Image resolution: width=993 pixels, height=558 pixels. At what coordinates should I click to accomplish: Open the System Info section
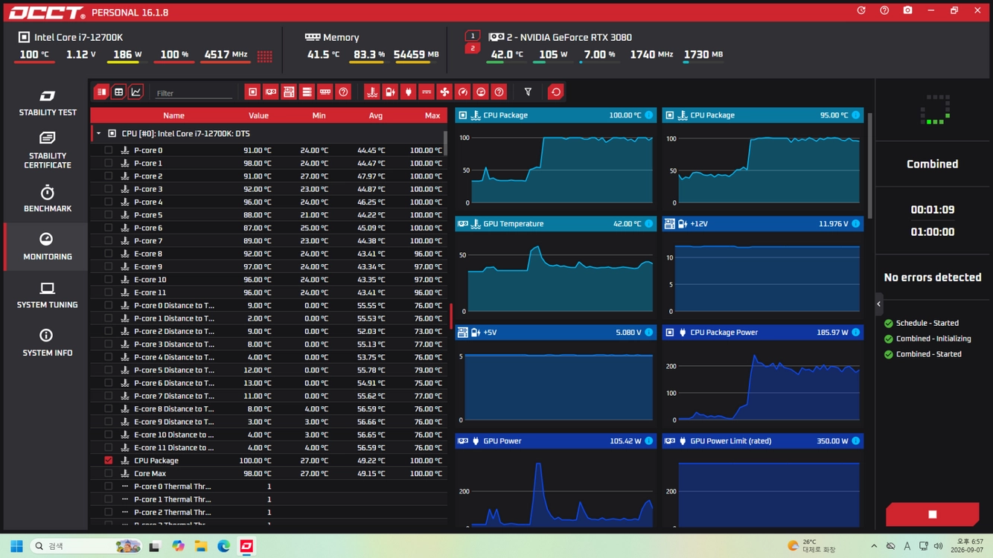click(47, 343)
